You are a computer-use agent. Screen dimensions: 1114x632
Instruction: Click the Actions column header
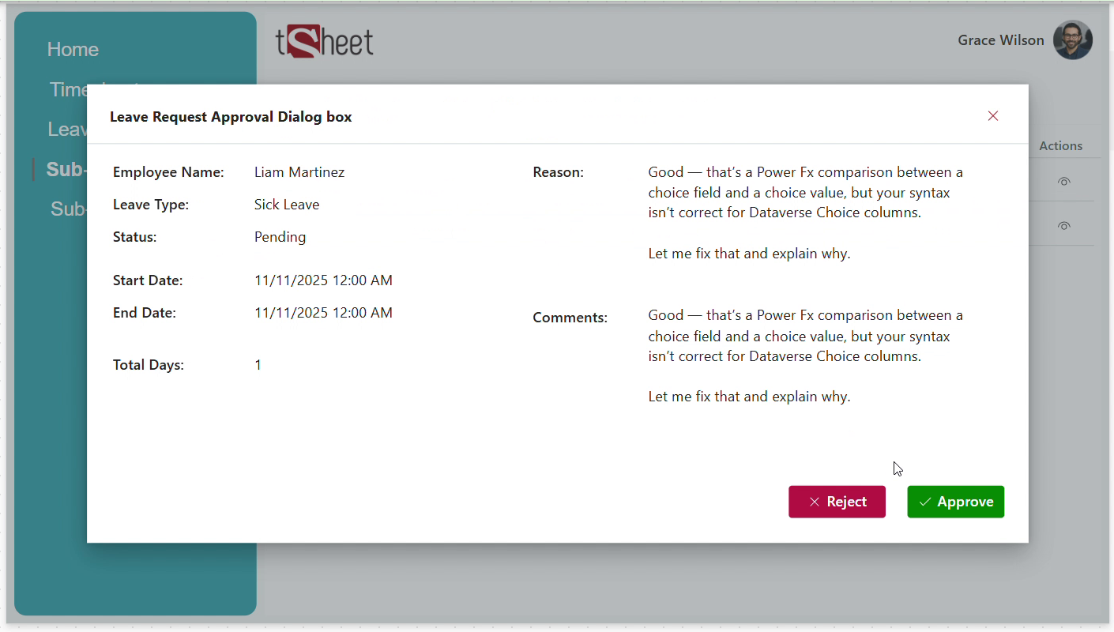[x=1060, y=146]
